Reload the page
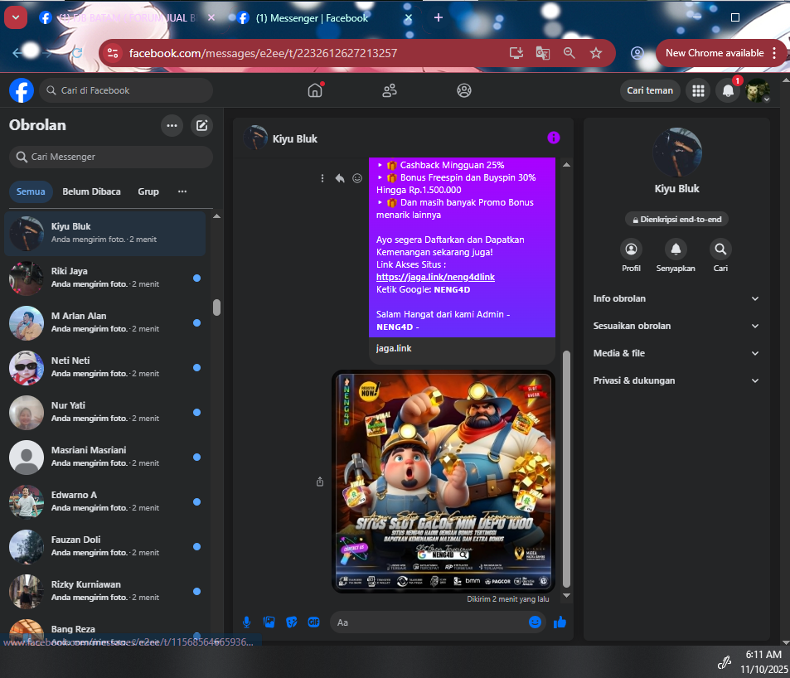Image resolution: width=790 pixels, height=678 pixels. tap(76, 53)
